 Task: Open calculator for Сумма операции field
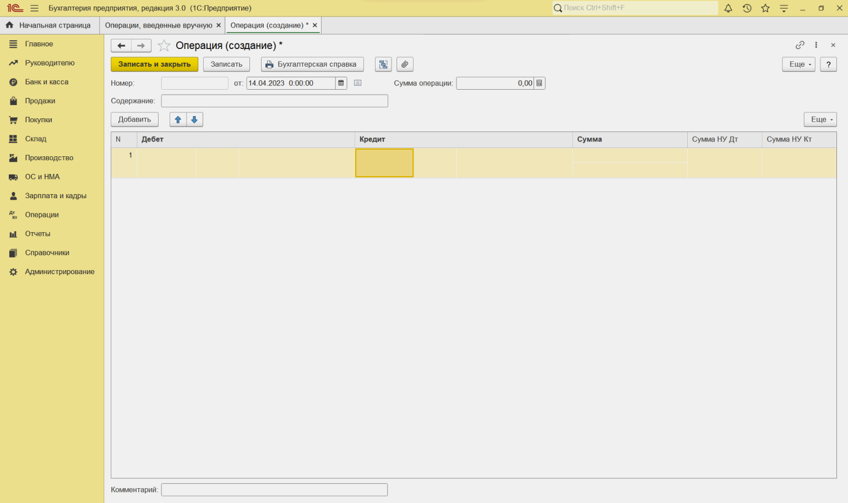pos(539,83)
